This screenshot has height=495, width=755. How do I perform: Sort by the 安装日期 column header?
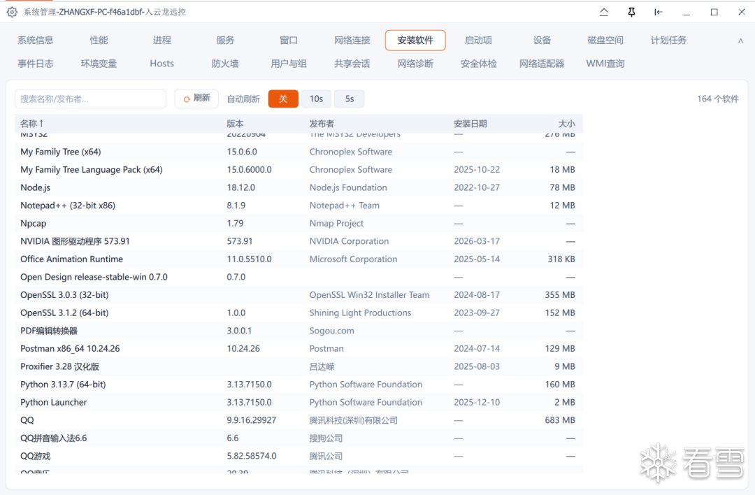point(470,124)
